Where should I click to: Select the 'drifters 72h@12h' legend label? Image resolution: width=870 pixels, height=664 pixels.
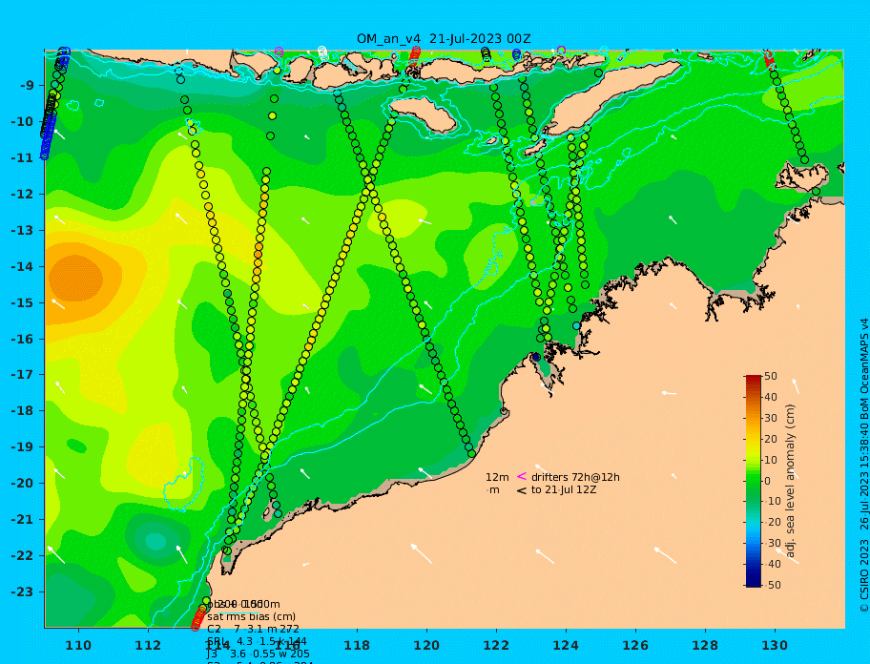click(575, 477)
